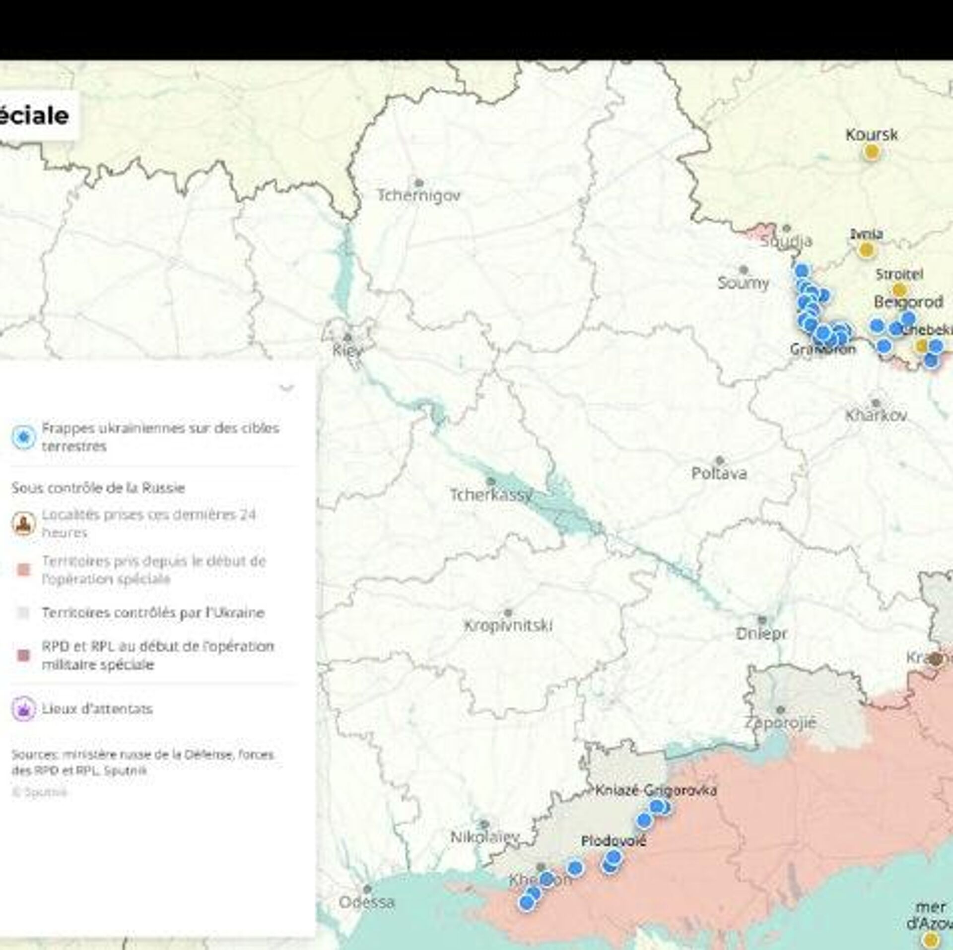The height and width of the screenshot is (950, 953).
Task: Click the blue Ukrainian strikes legend icon
Action: pyautogui.click(x=23, y=437)
